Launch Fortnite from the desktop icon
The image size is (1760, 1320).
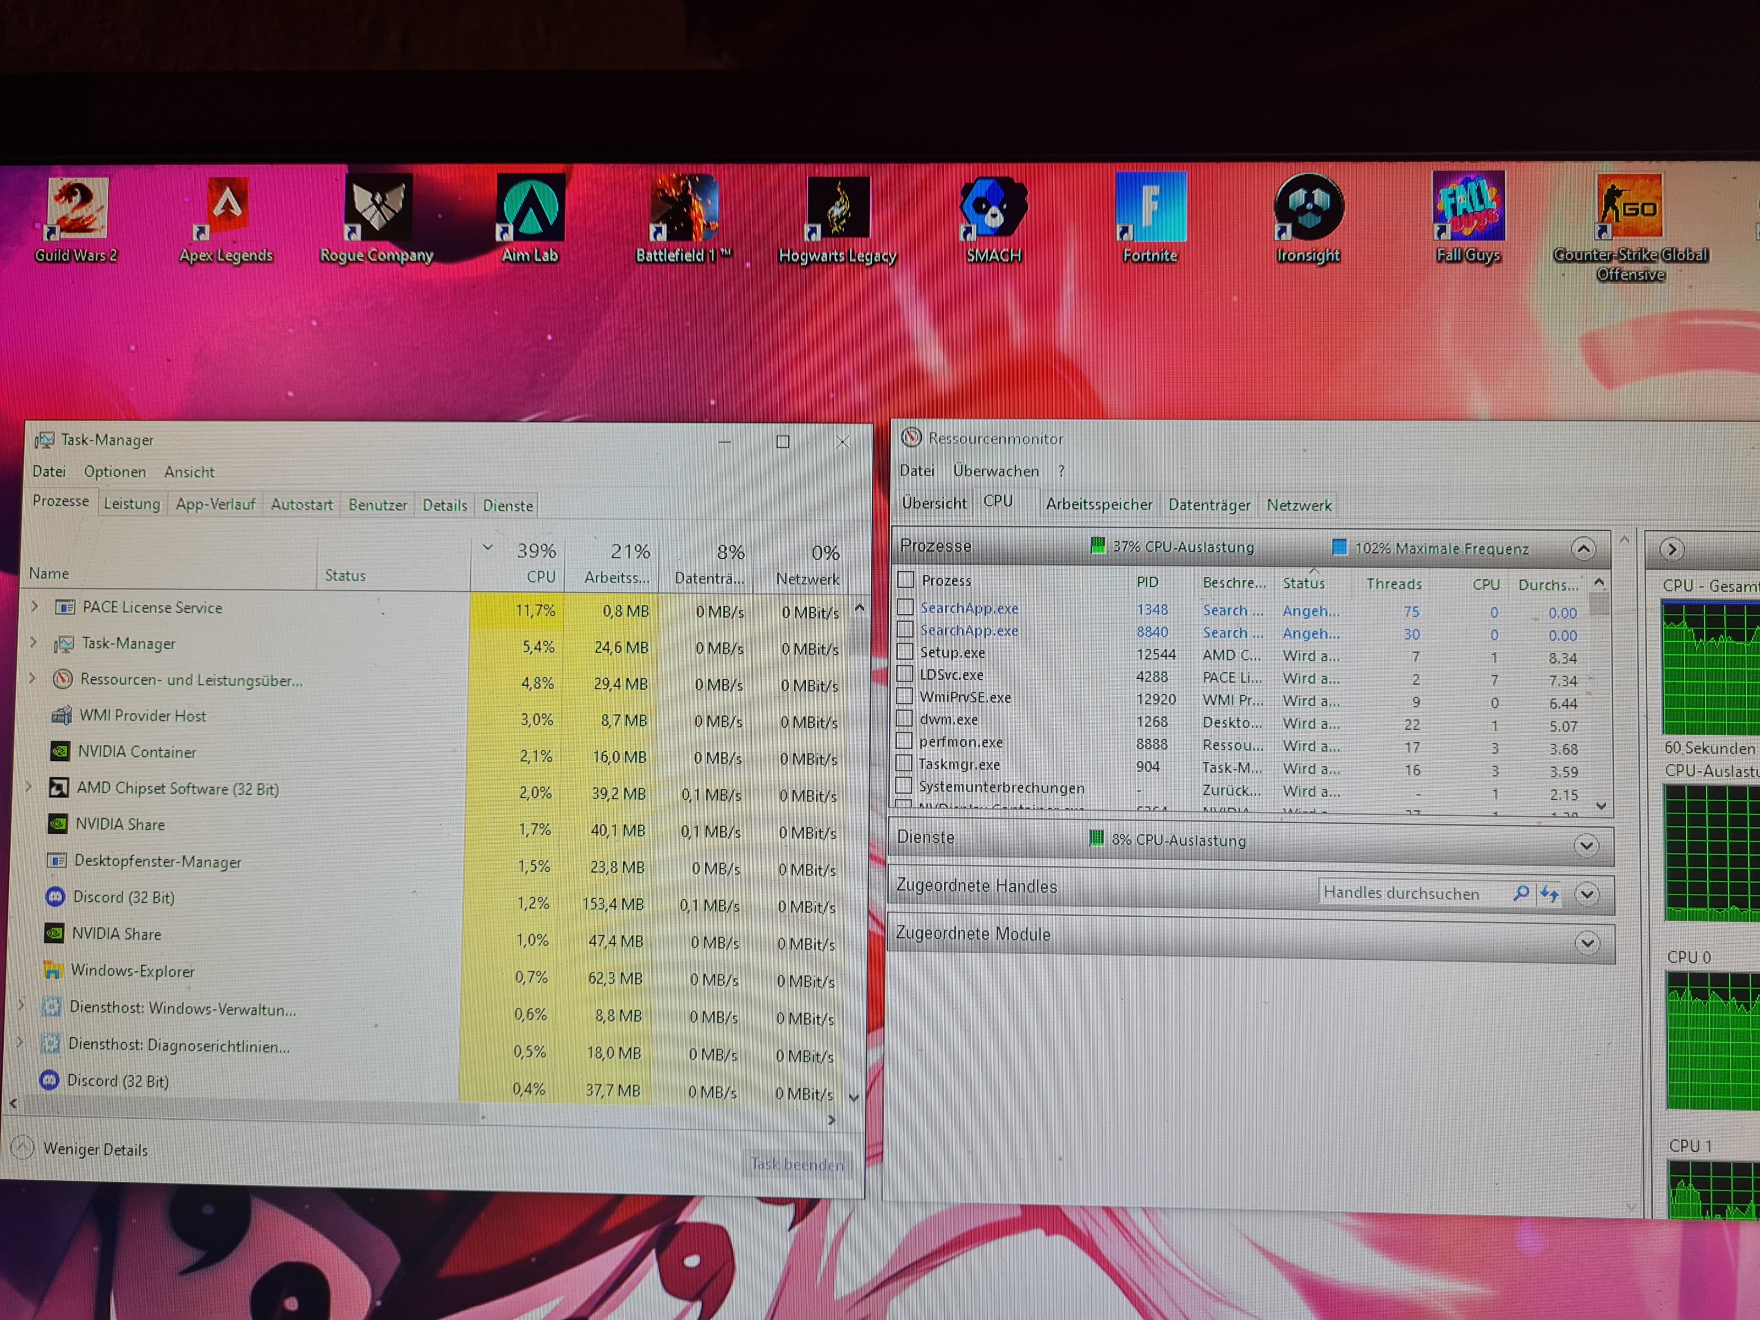click(x=1149, y=207)
